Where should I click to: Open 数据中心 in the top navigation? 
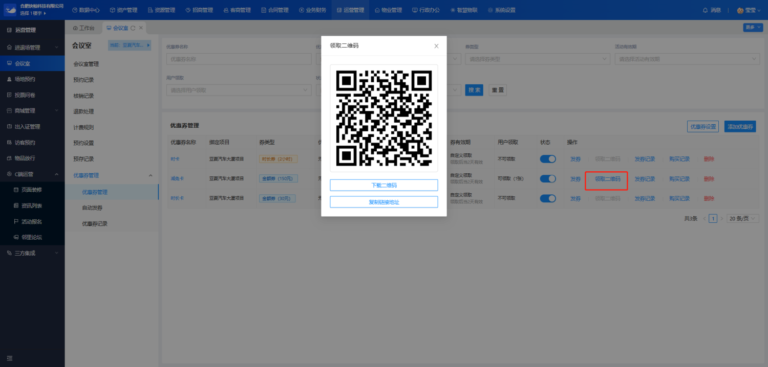86,10
